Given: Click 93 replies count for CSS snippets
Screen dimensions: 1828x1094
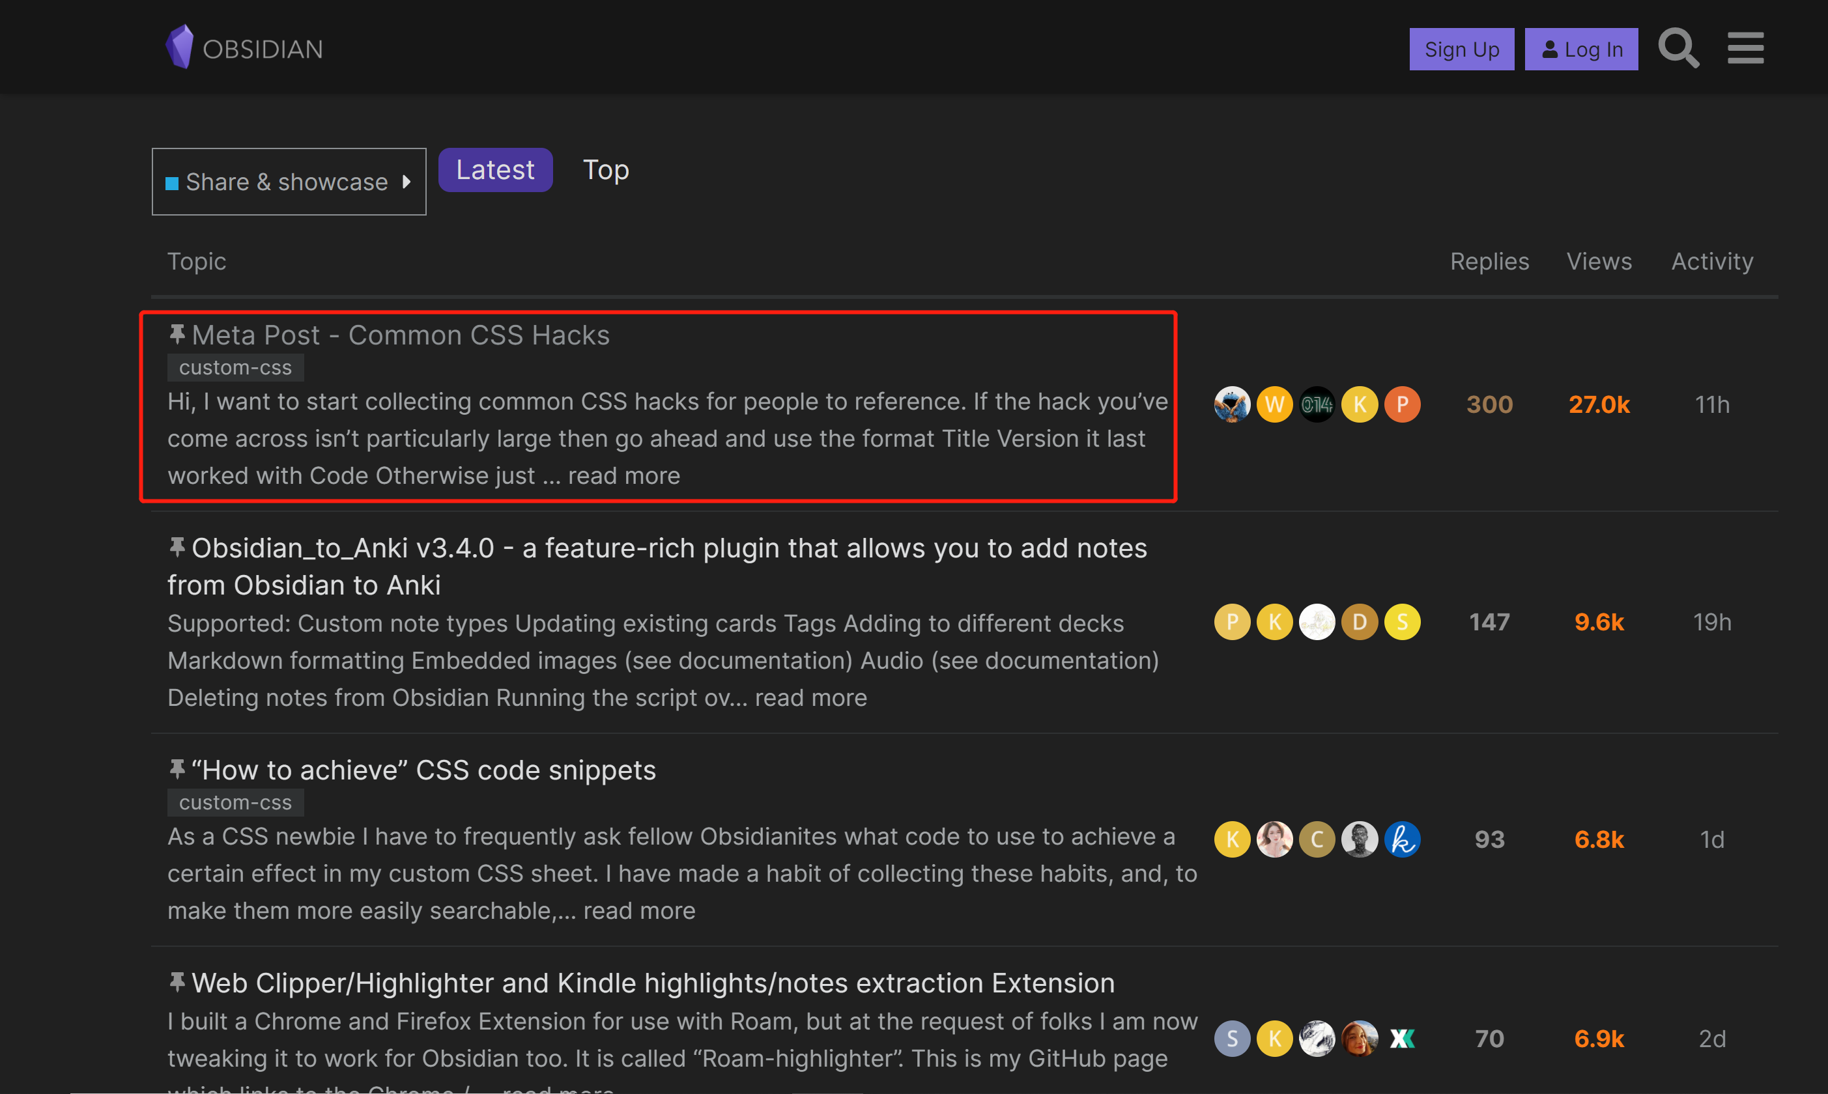Looking at the screenshot, I should [1489, 839].
